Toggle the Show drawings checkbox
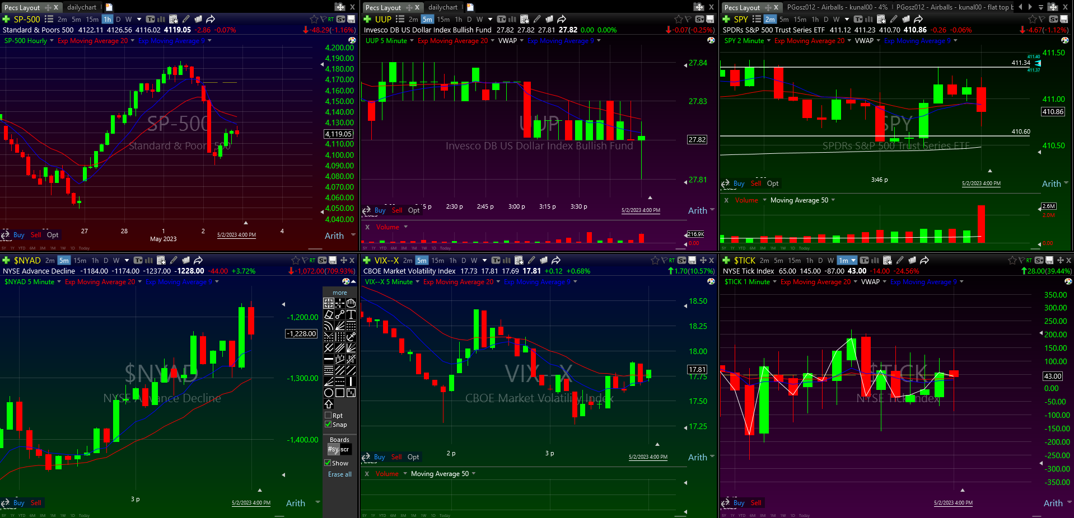The height and width of the screenshot is (518, 1074). point(328,463)
